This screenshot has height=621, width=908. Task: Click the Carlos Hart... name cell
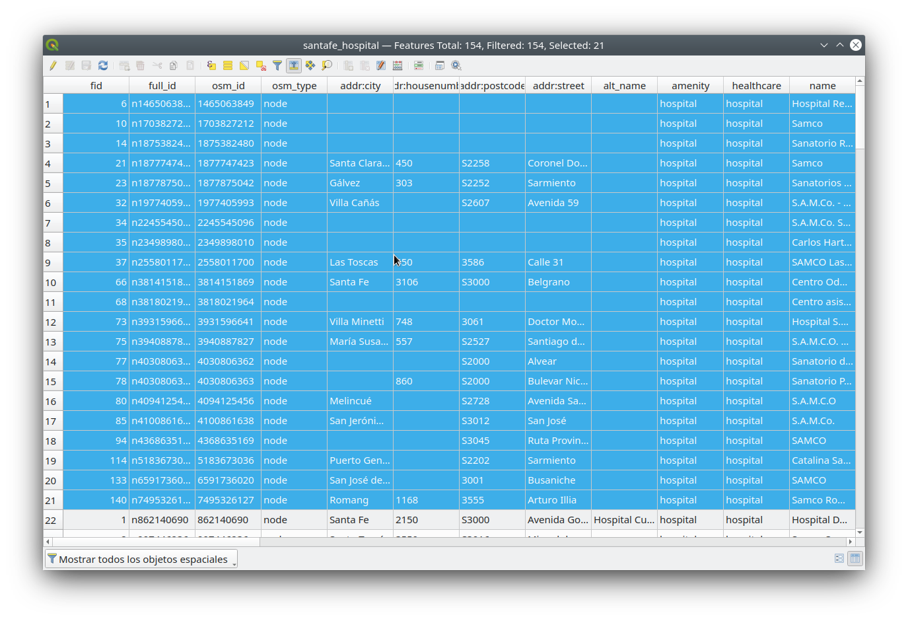coord(823,242)
